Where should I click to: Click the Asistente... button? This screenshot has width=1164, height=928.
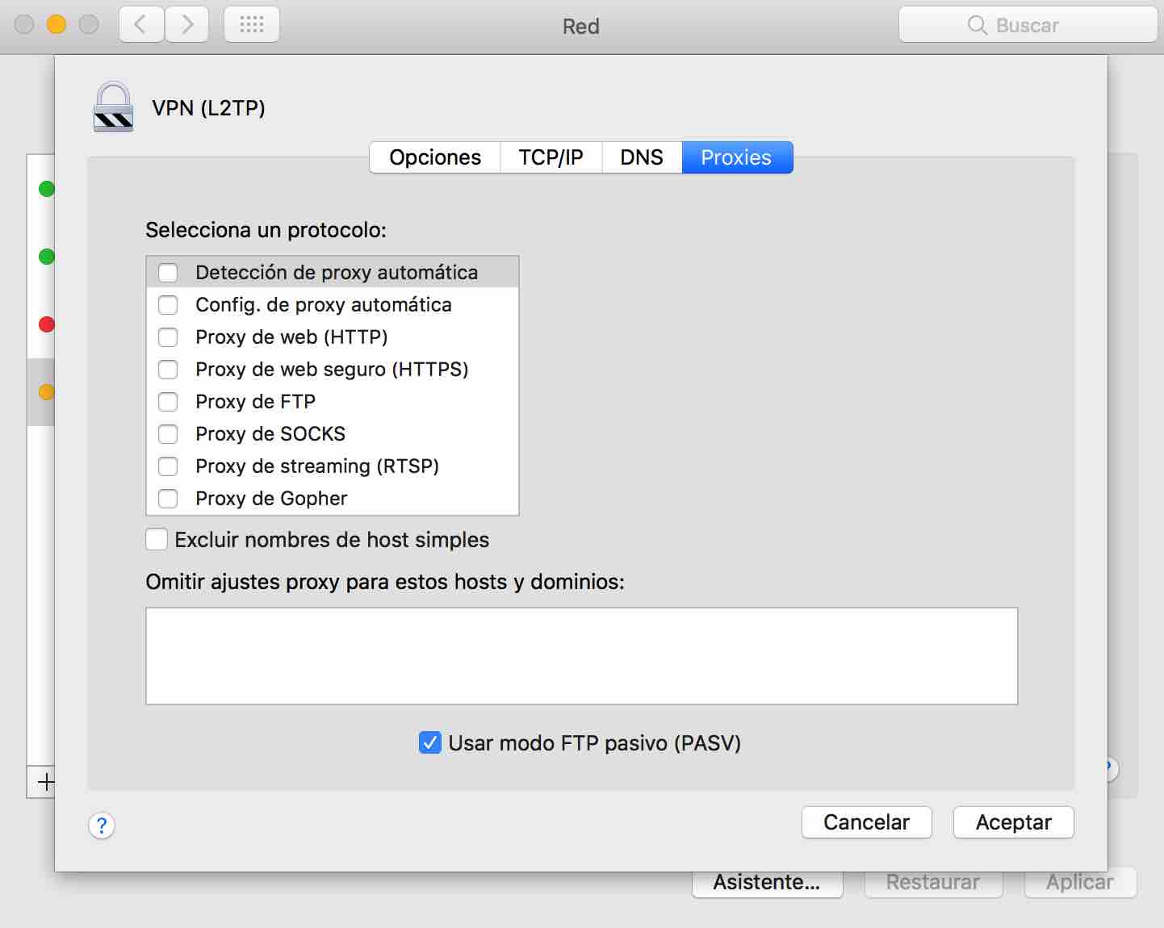[767, 884]
